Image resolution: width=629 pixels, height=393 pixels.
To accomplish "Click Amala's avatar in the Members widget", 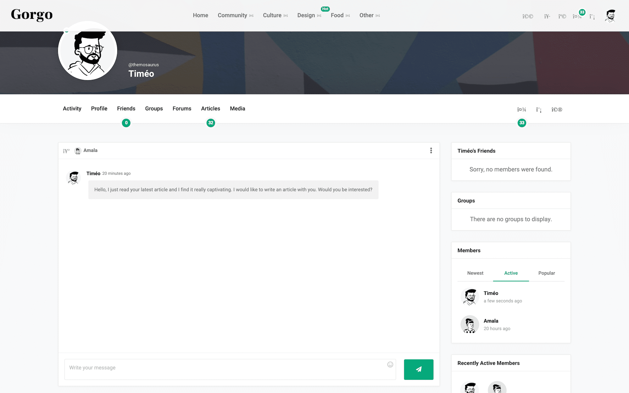I will [470, 324].
